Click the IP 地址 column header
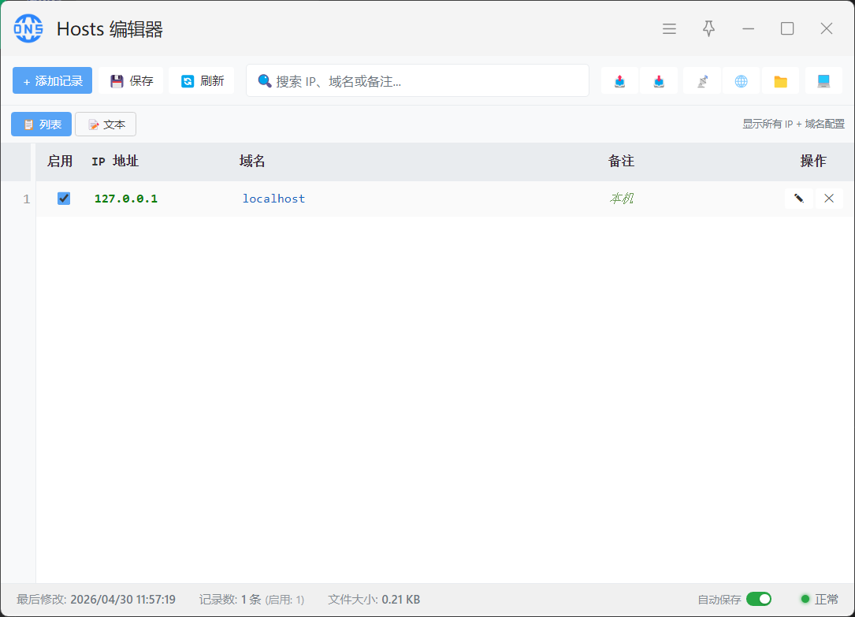Screen dimensions: 855x617 115,162
